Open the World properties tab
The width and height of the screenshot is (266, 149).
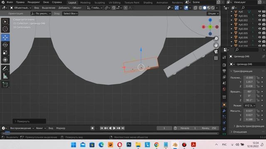click(x=224, y=89)
